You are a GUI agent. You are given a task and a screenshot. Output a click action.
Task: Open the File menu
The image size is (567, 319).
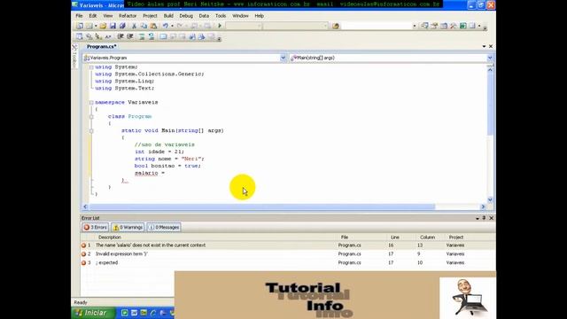pyautogui.click(x=79, y=16)
